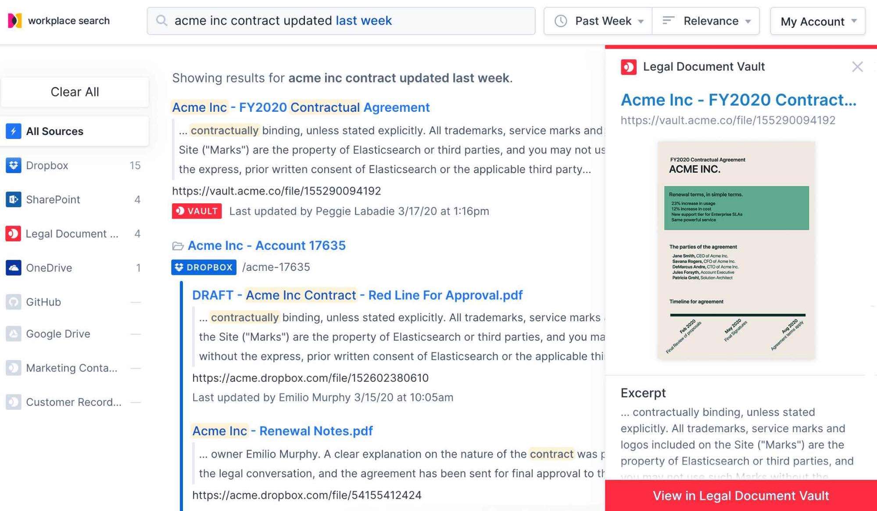
Task: Click the GitHub source icon in sidebar
Action: pos(13,301)
